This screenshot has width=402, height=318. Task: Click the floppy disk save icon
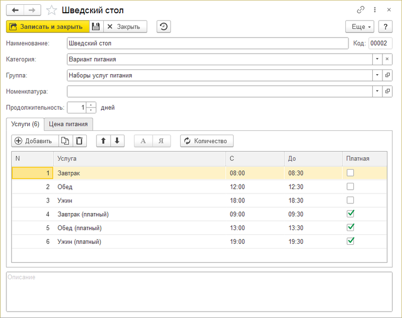[96, 26]
